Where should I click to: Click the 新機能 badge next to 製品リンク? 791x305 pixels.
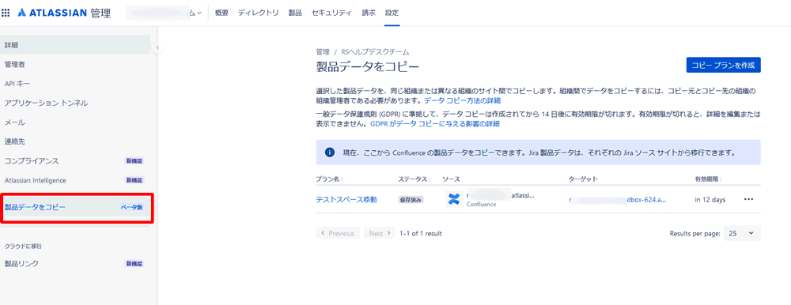coord(134,263)
